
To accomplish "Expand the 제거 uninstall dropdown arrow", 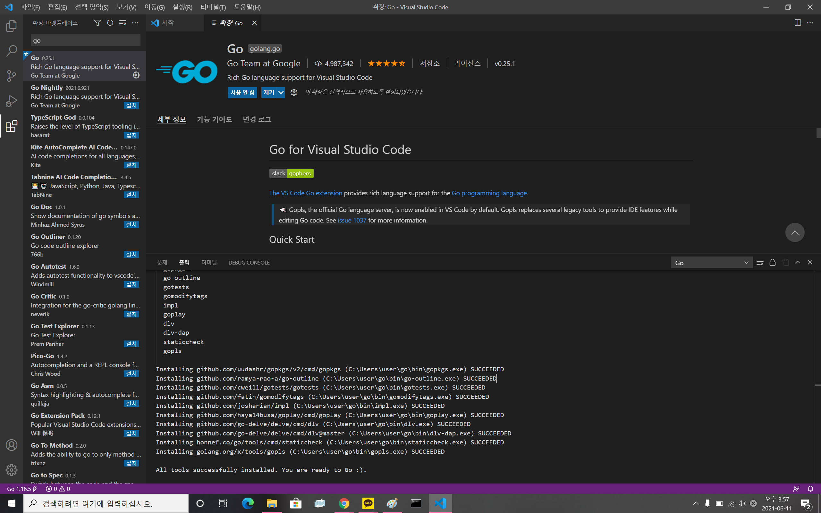I will point(281,92).
